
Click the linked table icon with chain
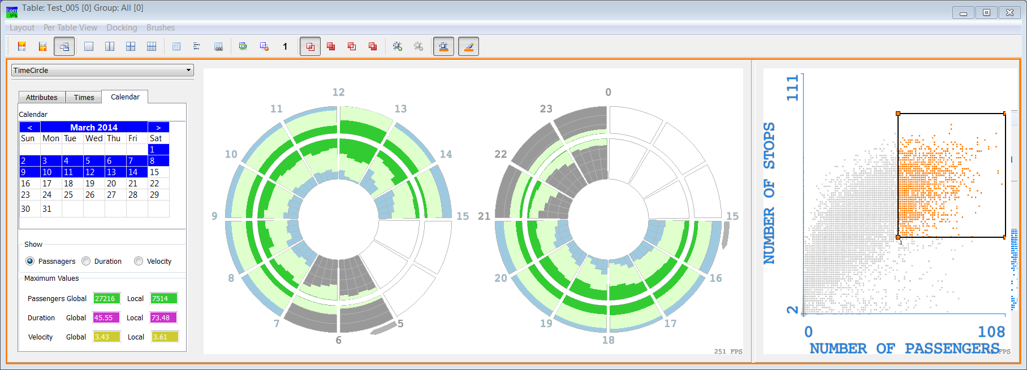218,46
